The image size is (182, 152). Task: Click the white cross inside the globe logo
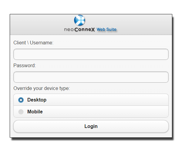point(81,20)
